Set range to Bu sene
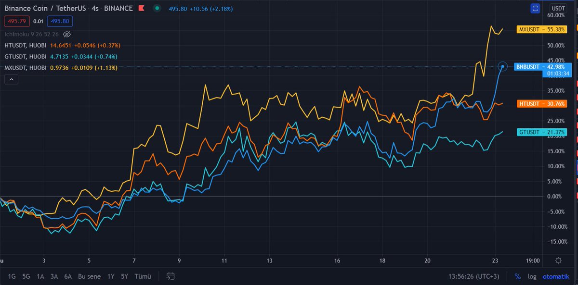 89,276
